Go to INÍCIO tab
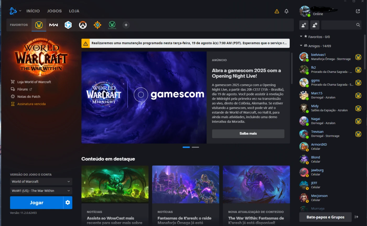This screenshot has width=367, height=226. coord(33,11)
